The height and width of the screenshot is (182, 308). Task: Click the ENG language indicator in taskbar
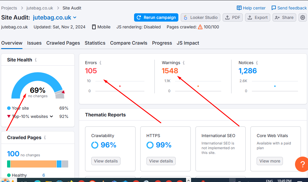tap(269, 181)
